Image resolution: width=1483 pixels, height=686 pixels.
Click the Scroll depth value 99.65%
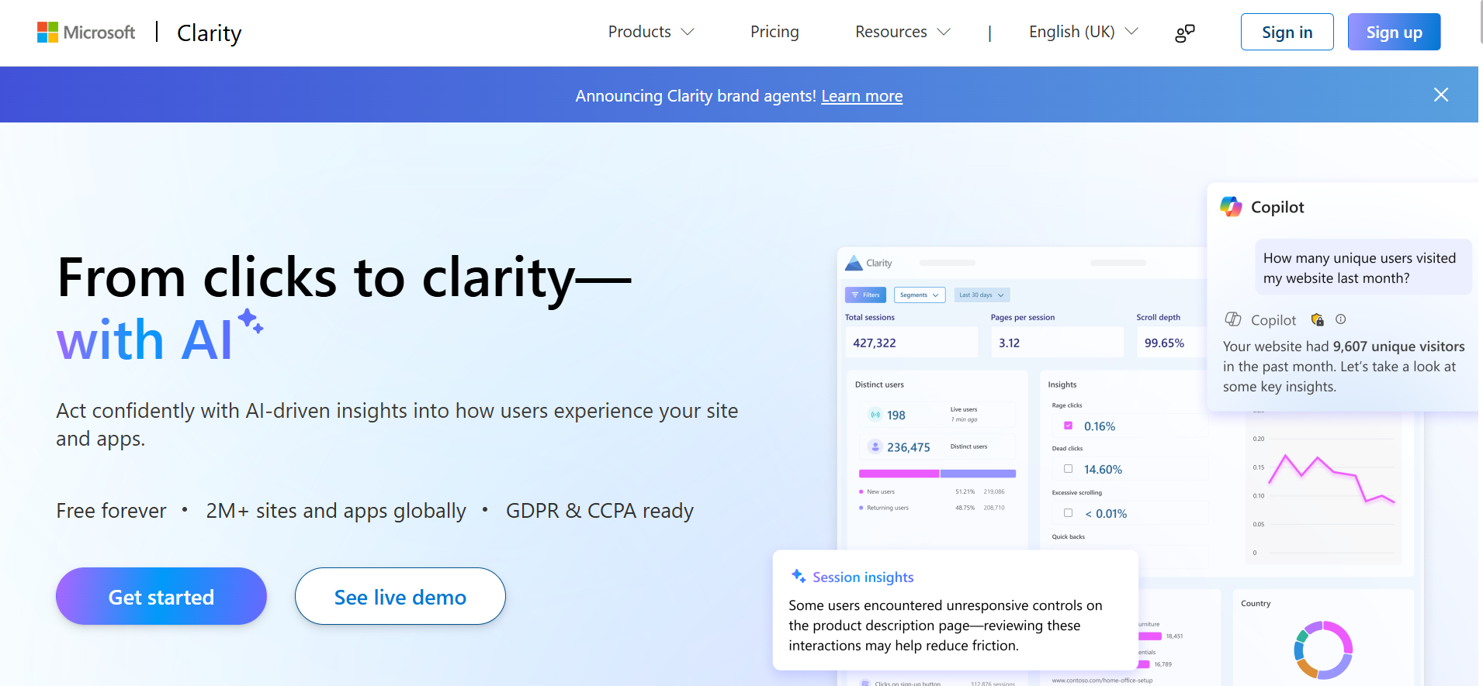coord(1164,343)
